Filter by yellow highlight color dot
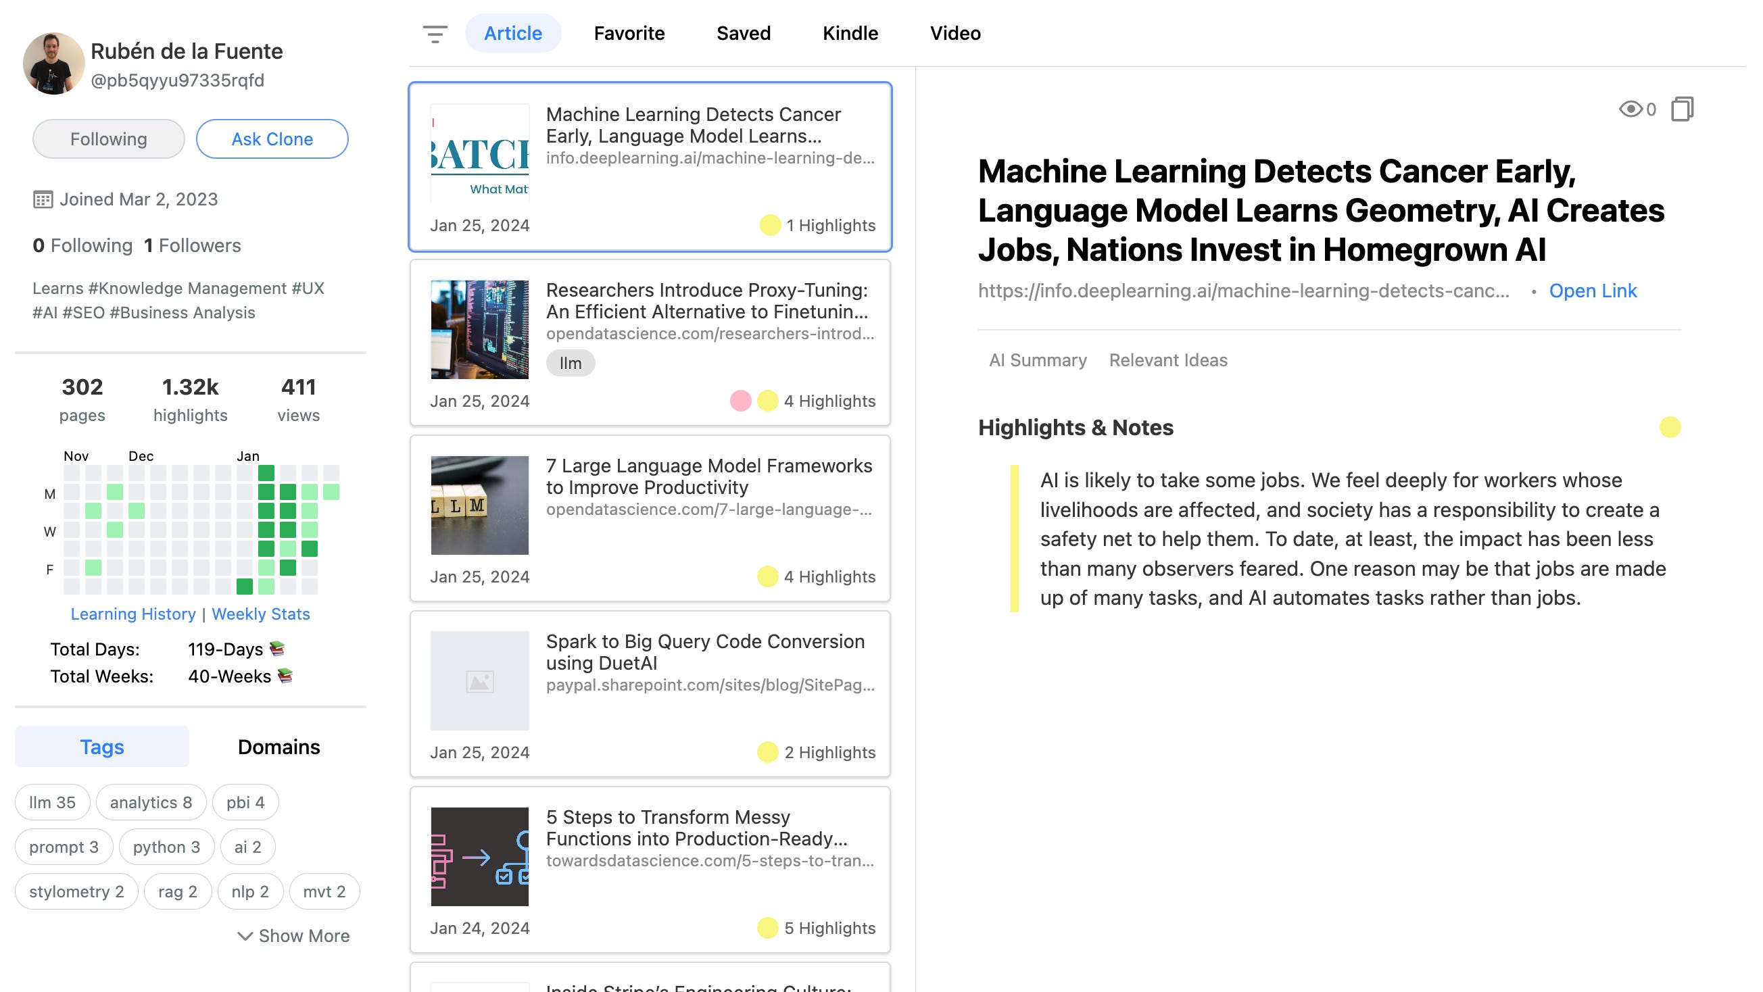 click(1670, 427)
